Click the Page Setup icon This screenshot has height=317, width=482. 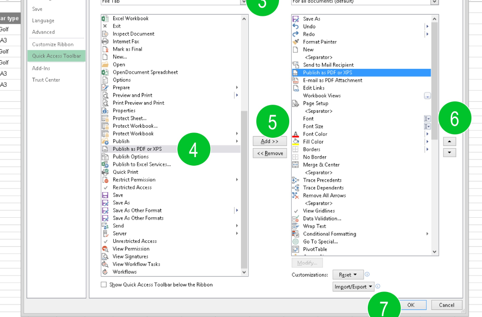coord(295,103)
